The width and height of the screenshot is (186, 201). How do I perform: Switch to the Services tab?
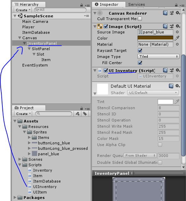pos(136,4)
